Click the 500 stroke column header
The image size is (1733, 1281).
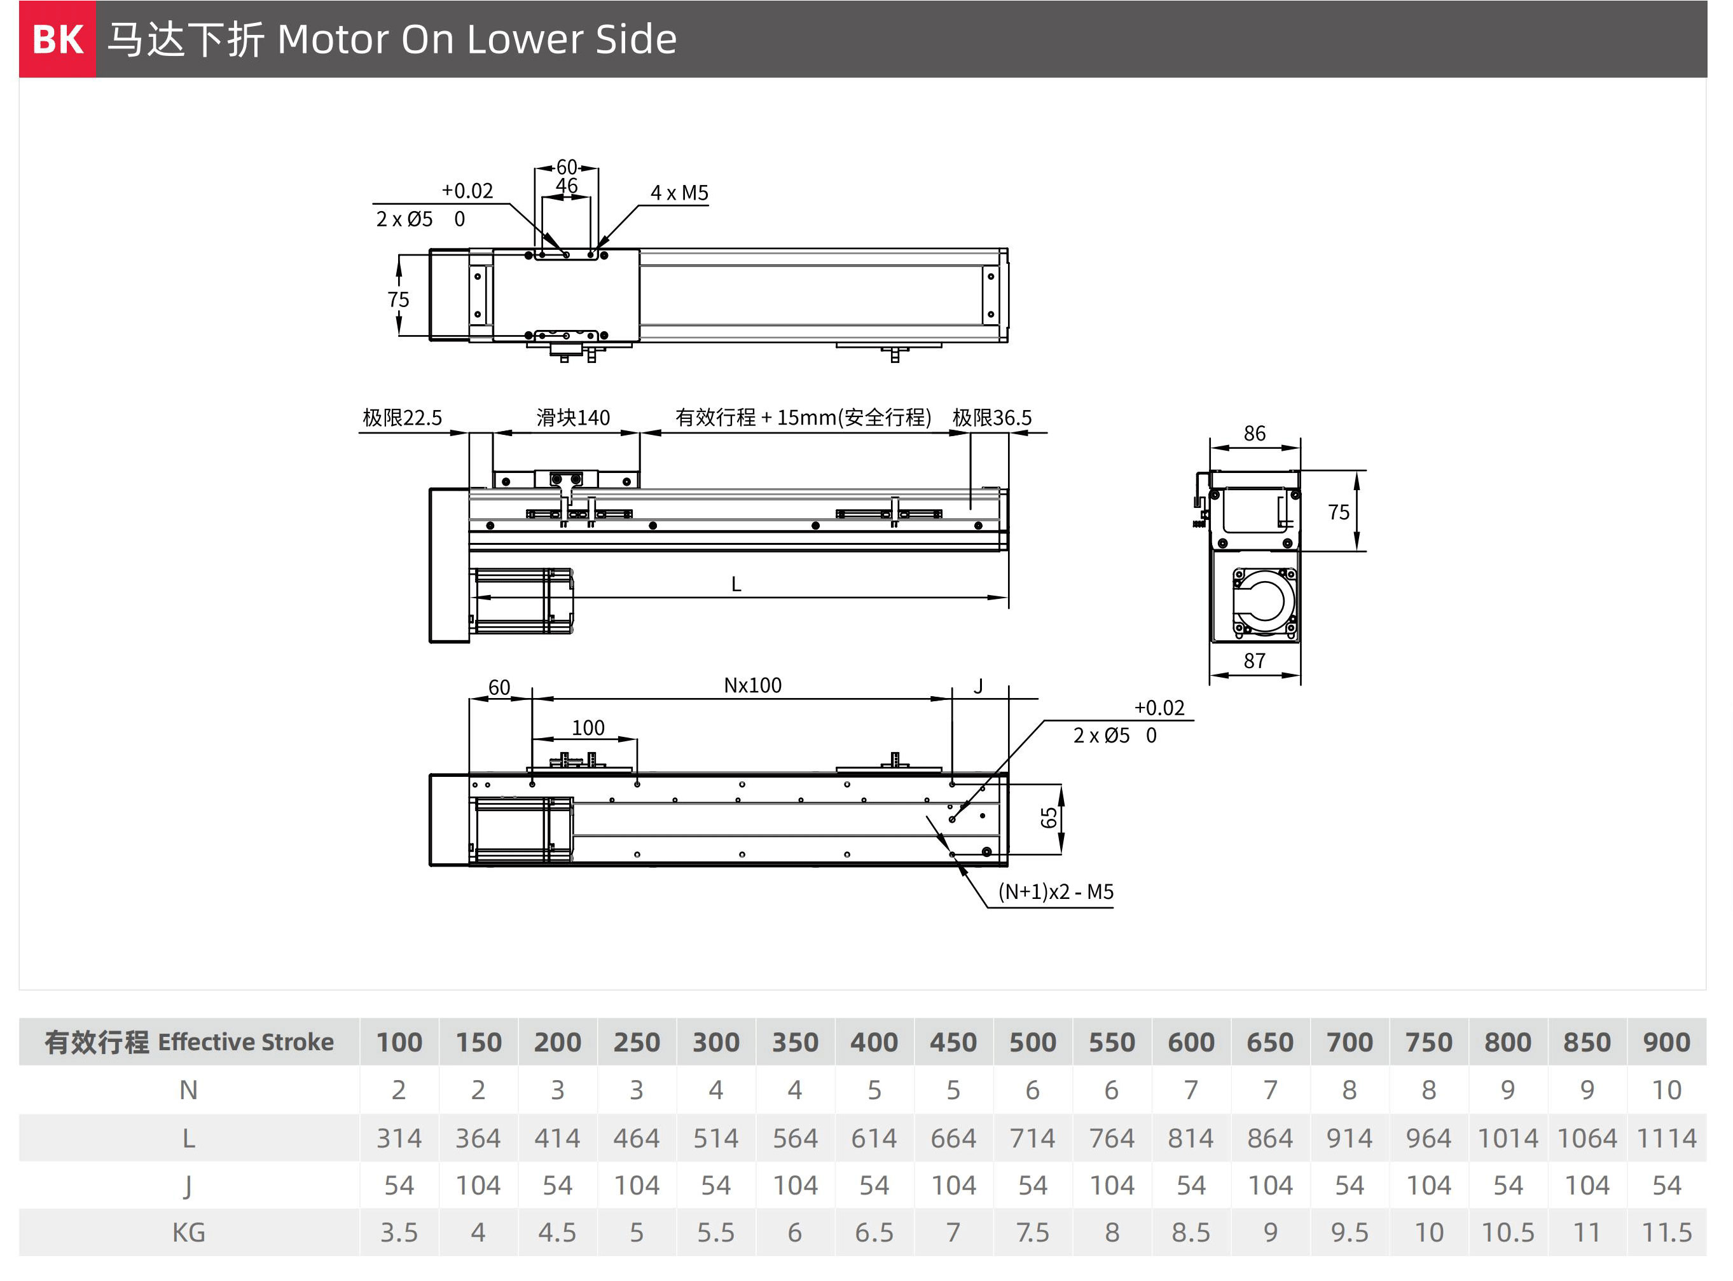click(1032, 1041)
